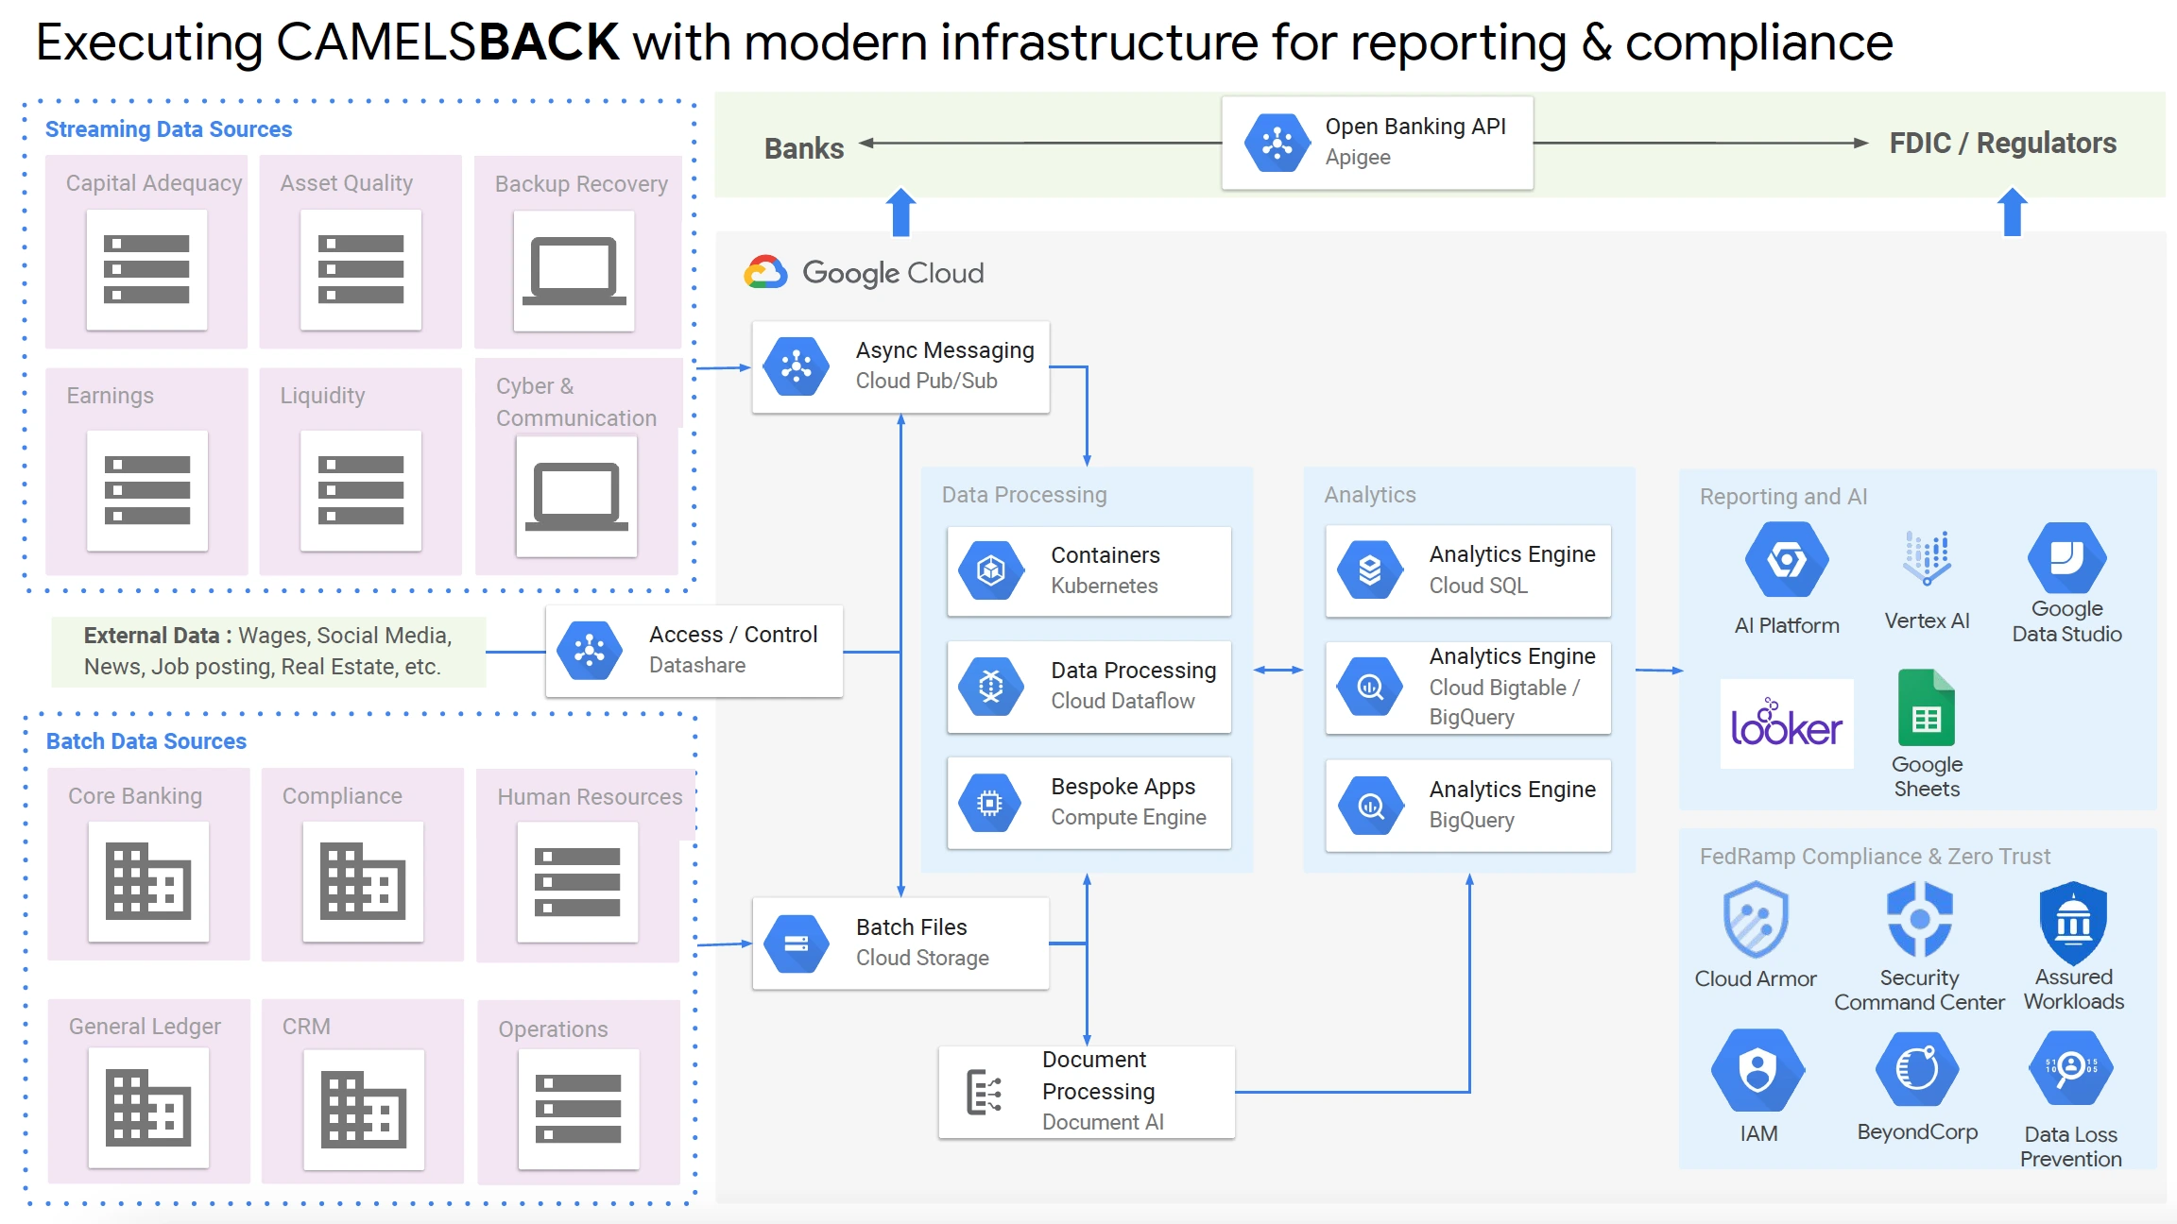Click the Data Processing section title
2177x1224 pixels.
pos(1024,495)
